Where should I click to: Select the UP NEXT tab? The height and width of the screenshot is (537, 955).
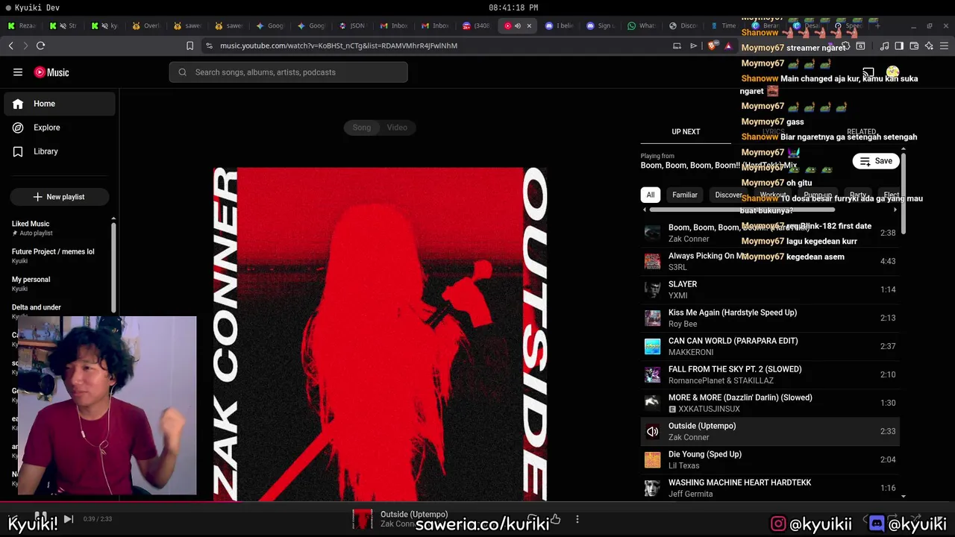click(x=686, y=132)
